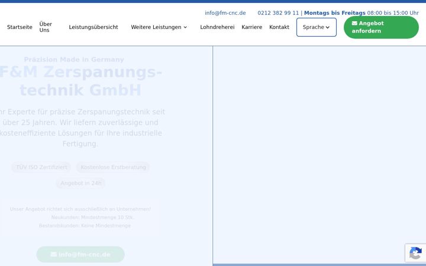Expand Weitere Leistungen dropdown
The height and width of the screenshot is (266, 426).
coord(159,27)
